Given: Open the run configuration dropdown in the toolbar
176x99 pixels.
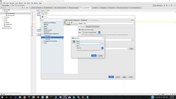Looking at the screenshot, I should pos(158,5).
